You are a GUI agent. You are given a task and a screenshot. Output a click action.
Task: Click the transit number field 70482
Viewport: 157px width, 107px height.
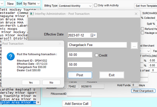coord(73,86)
